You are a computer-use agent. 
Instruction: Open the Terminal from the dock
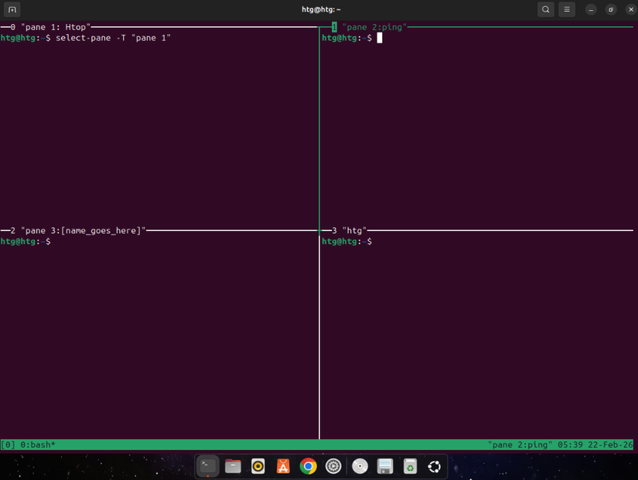pos(206,466)
